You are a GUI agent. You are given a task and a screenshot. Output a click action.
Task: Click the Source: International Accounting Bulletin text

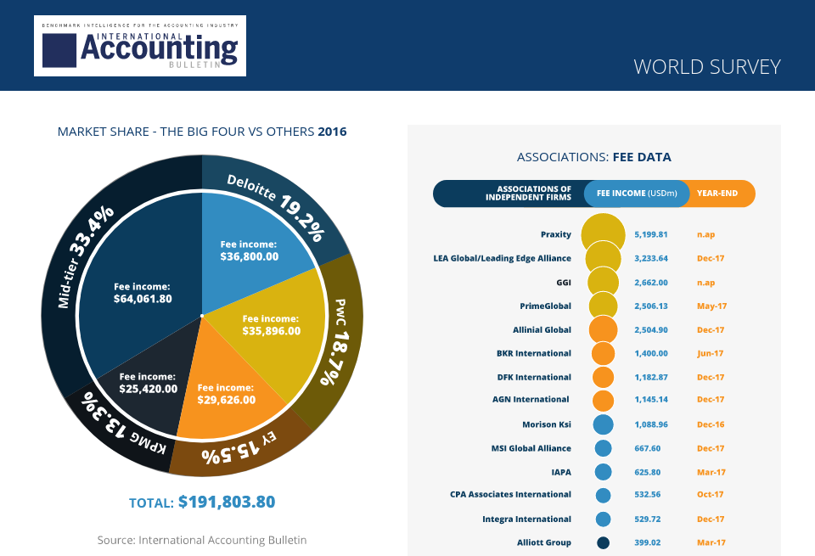click(202, 540)
